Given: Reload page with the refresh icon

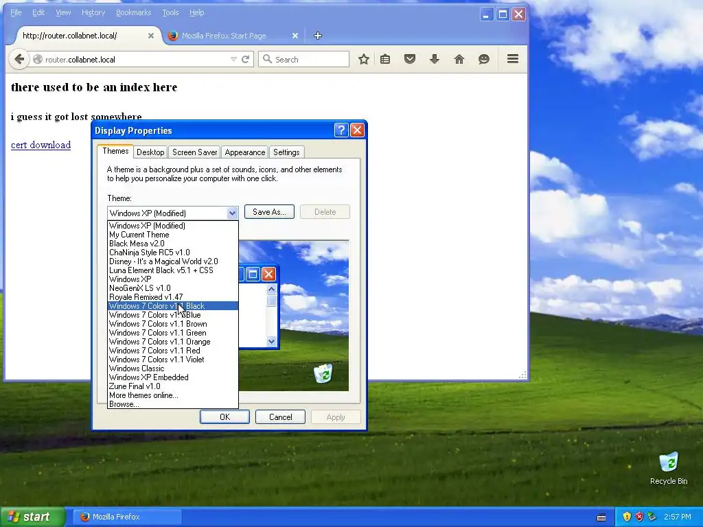Looking at the screenshot, I should [245, 59].
